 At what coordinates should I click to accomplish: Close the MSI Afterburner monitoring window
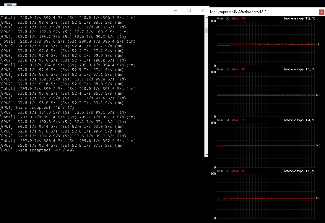pos(321,12)
